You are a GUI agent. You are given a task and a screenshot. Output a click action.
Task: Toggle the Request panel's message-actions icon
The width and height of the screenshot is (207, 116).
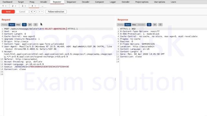click(x=24, y=24)
